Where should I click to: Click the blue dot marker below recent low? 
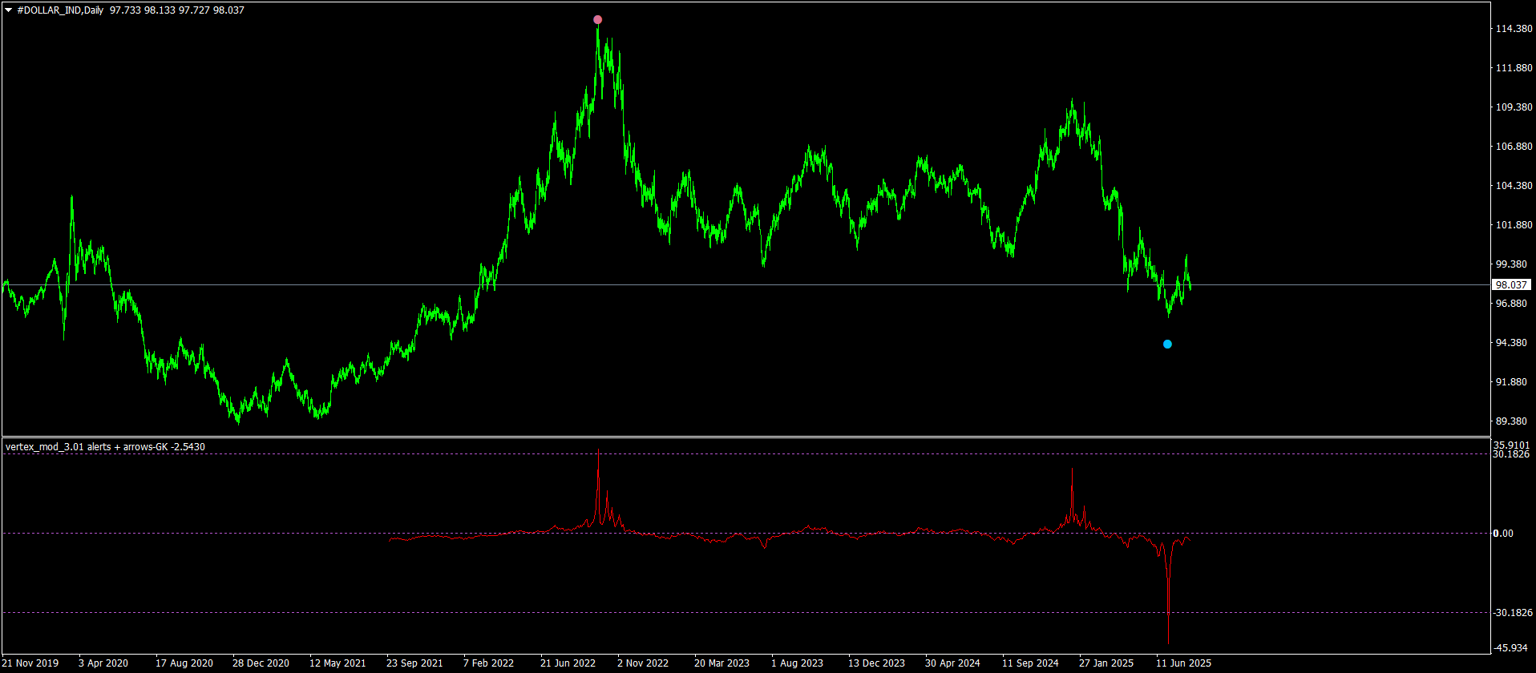tap(1167, 345)
